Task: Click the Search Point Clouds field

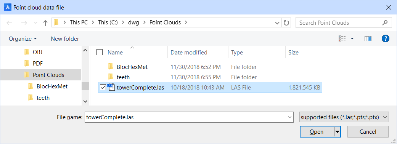Action: click(x=339, y=23)
